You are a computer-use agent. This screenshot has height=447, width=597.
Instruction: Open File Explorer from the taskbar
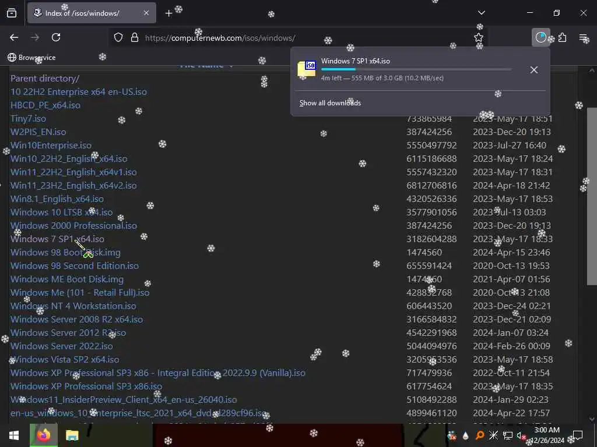(x=72, y=435)
